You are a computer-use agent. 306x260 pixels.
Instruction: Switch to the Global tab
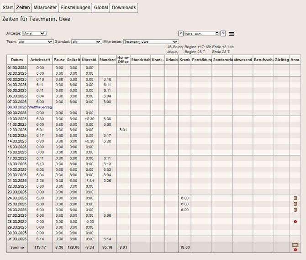coord(101,8)
